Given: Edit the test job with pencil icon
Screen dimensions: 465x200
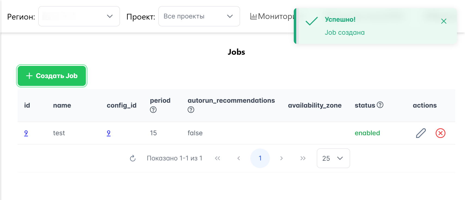Looking at the screenshot, I should click(x=421, y=133).
